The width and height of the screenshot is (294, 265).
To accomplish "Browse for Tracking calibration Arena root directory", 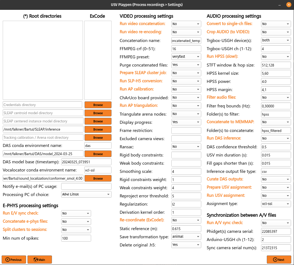I will click(98, 138).
